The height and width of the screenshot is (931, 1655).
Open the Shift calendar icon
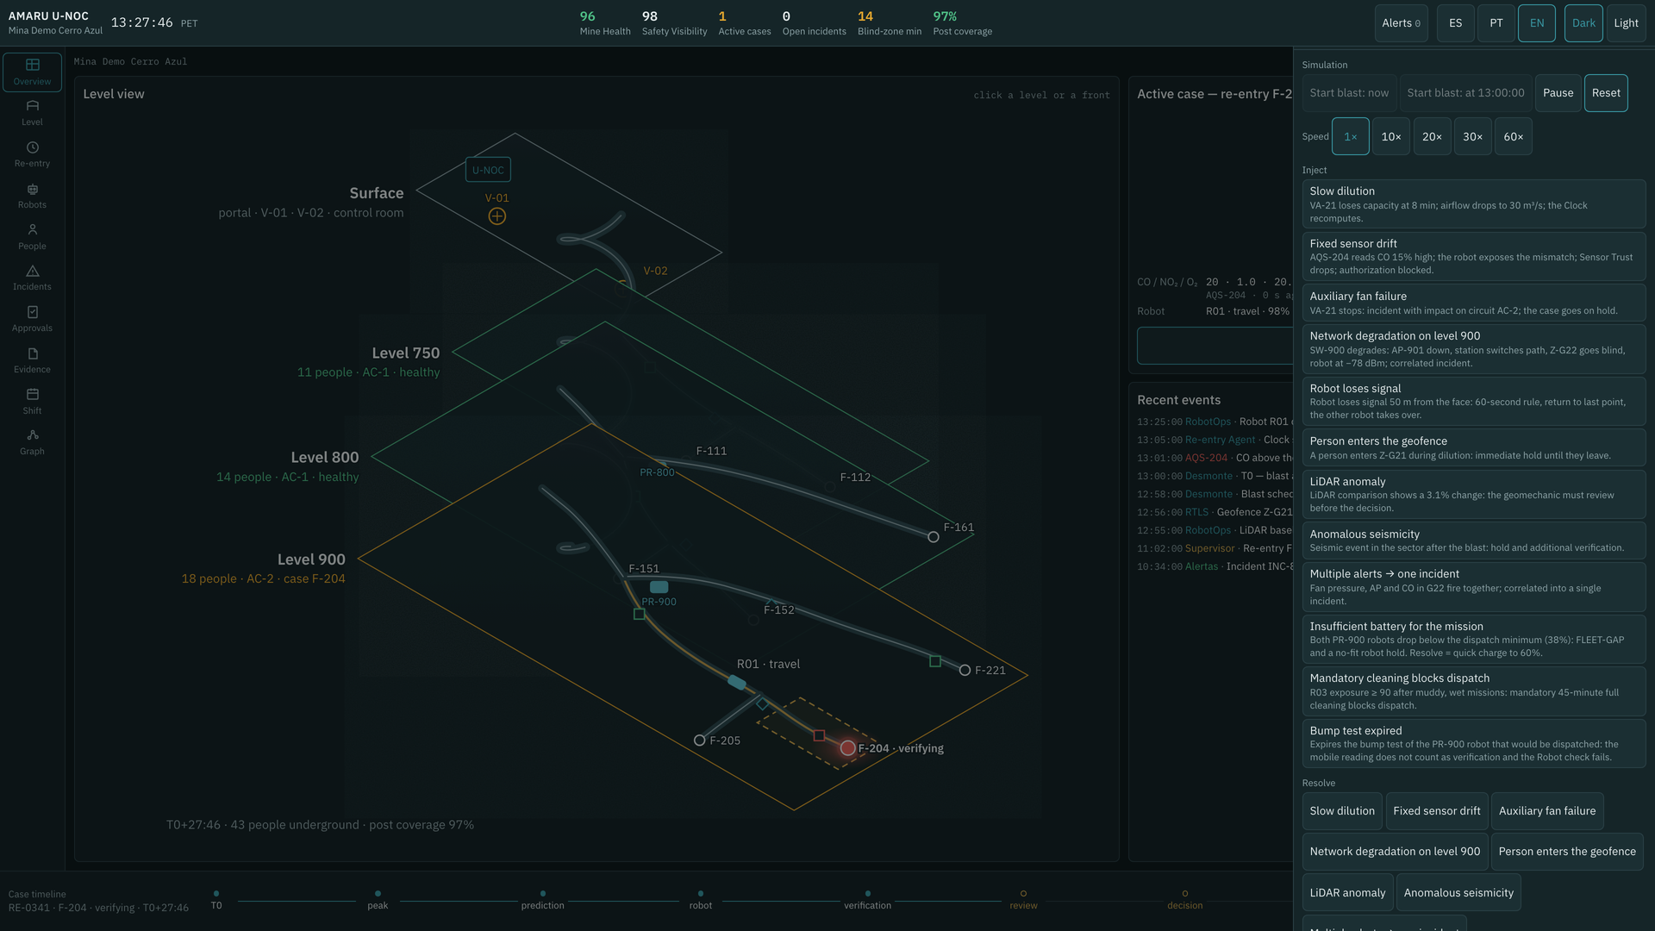(32, 402)
